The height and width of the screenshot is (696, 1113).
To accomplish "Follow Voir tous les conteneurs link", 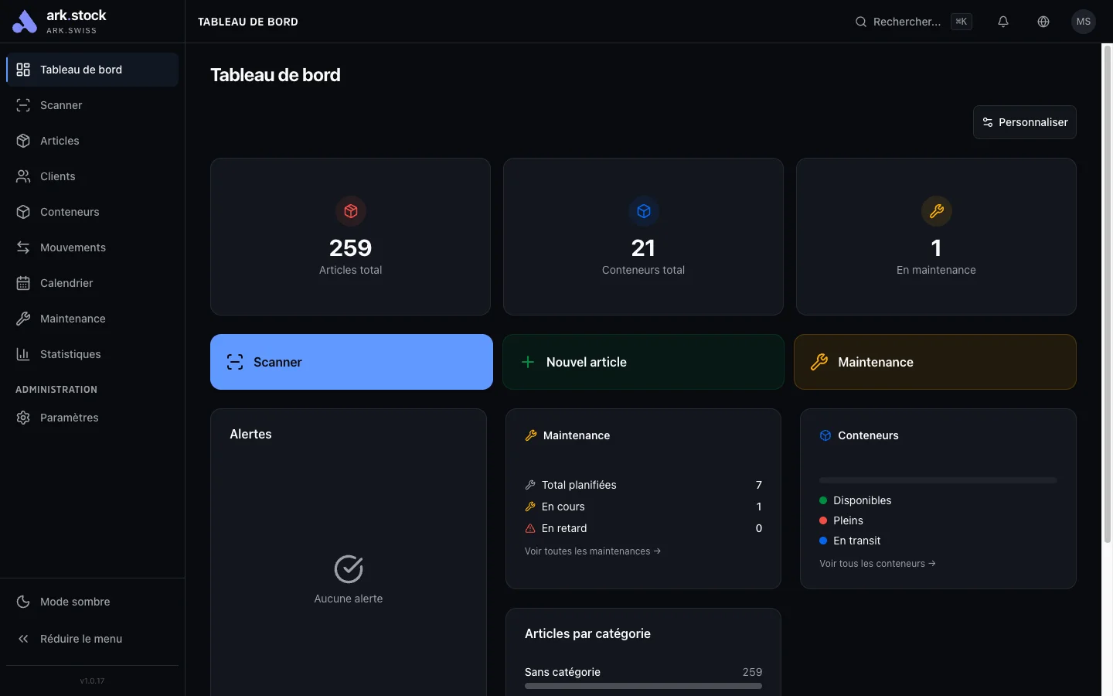I will 877,564.
